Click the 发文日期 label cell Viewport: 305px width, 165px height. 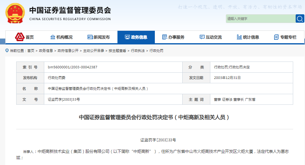196,78
